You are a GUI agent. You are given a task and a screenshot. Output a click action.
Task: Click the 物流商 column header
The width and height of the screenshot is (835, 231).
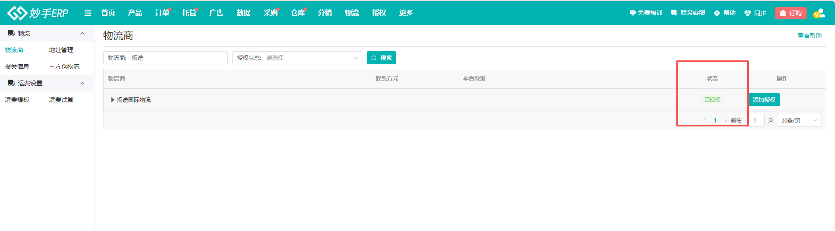pos(117,78)
